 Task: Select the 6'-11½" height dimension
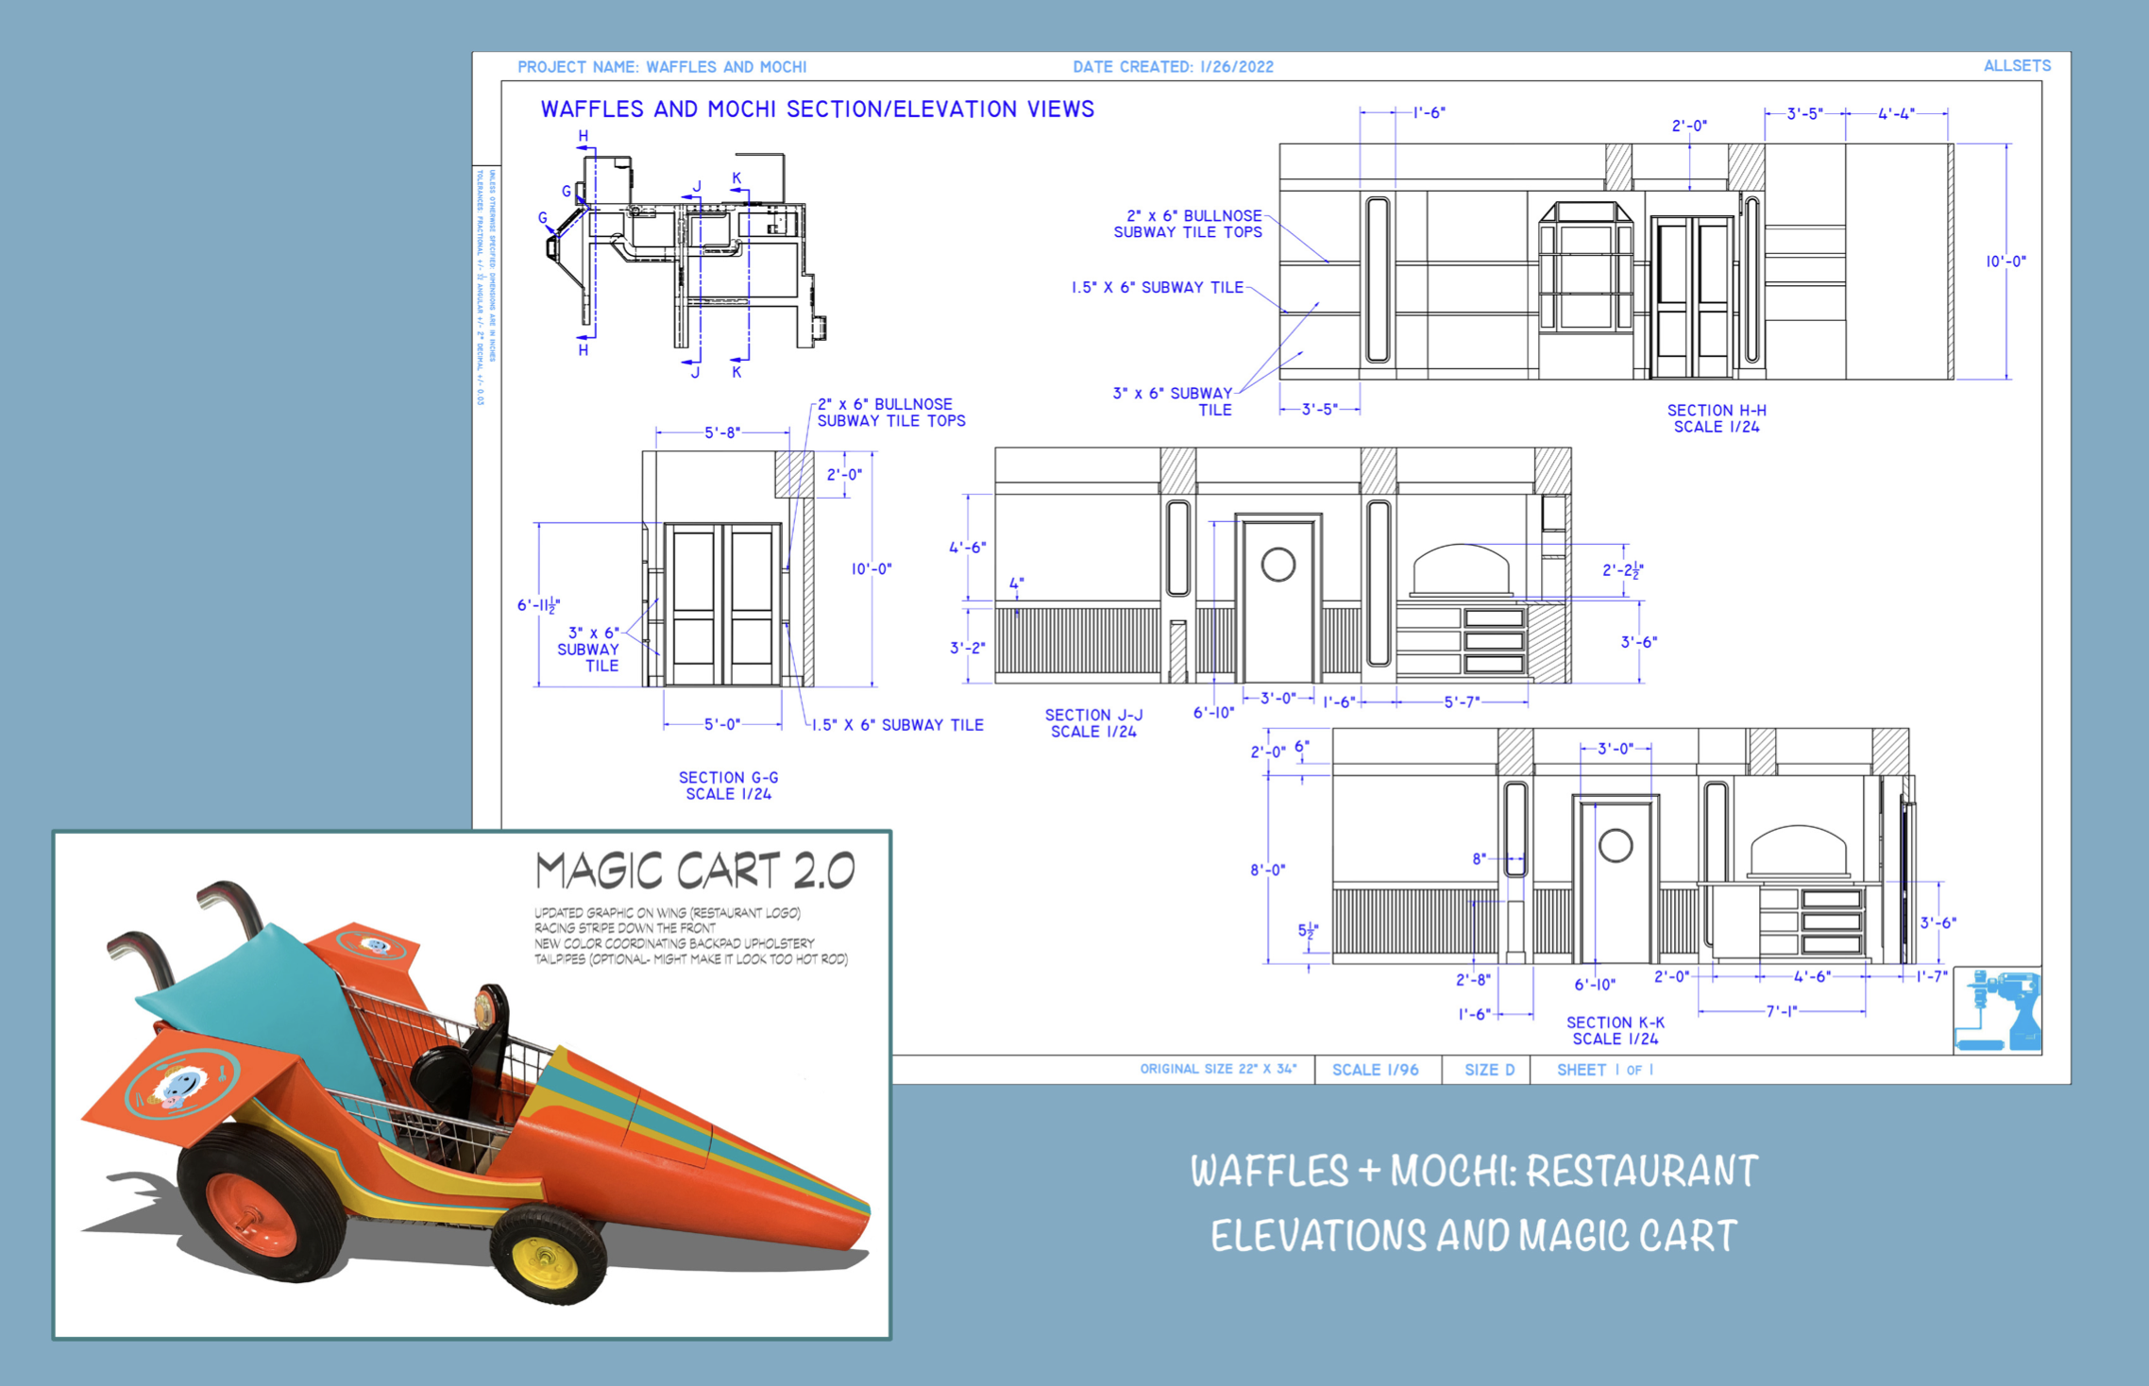click(538, 605)
